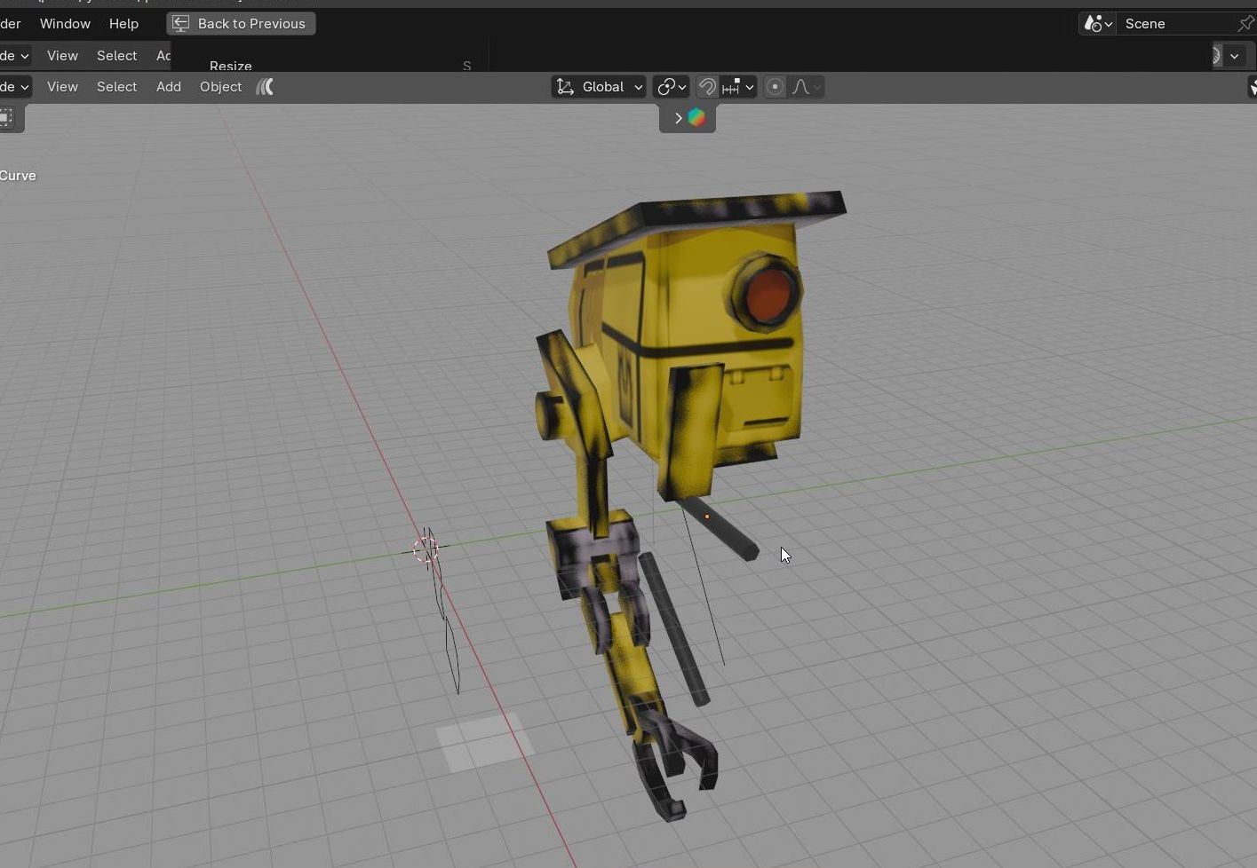Open the Global transform orientation dropdown
This screenshot has height=868, width=1257.
[x=599, y=87]
